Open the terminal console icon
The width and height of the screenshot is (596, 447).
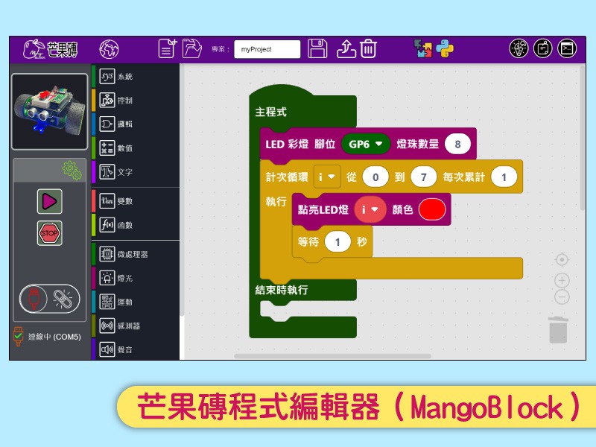[x=567, y=48]
